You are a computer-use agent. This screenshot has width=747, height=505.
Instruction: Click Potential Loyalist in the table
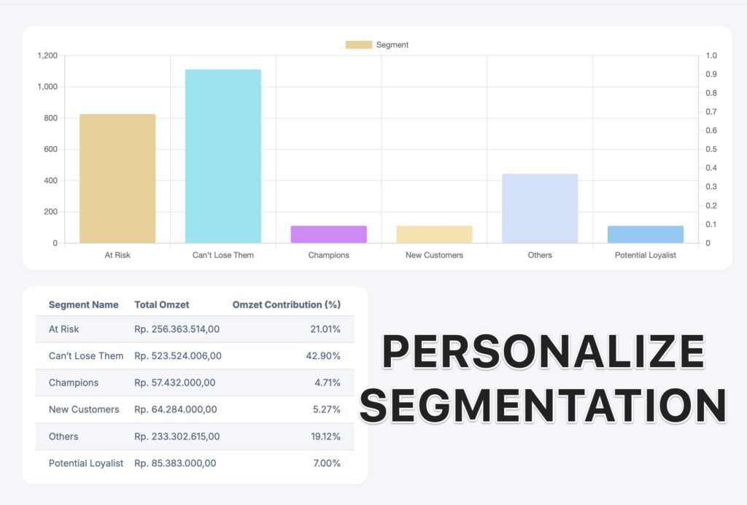[86, 463]
